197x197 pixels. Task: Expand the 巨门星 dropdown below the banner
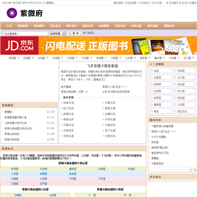(x=189, y=58)
